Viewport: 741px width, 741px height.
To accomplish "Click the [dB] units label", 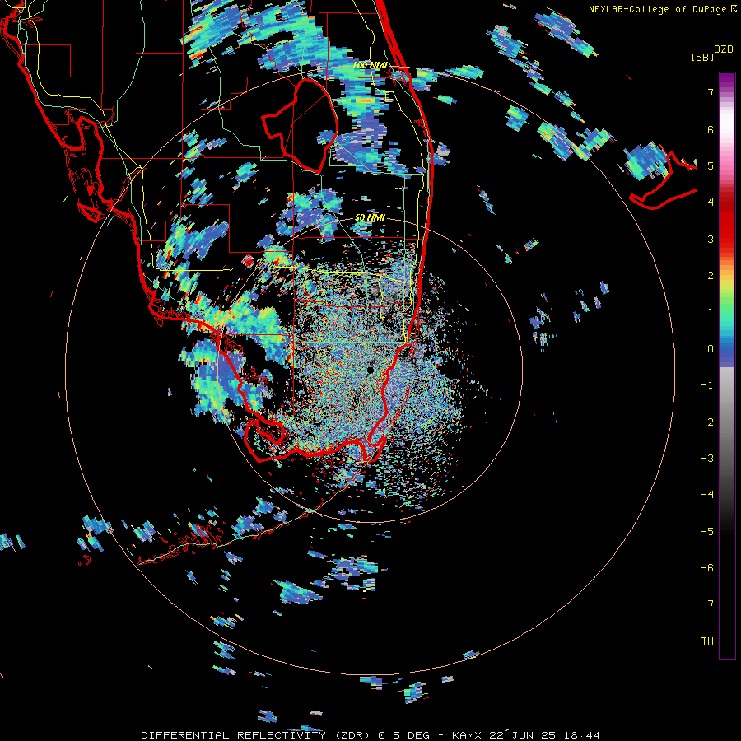I will coord(703,57).
